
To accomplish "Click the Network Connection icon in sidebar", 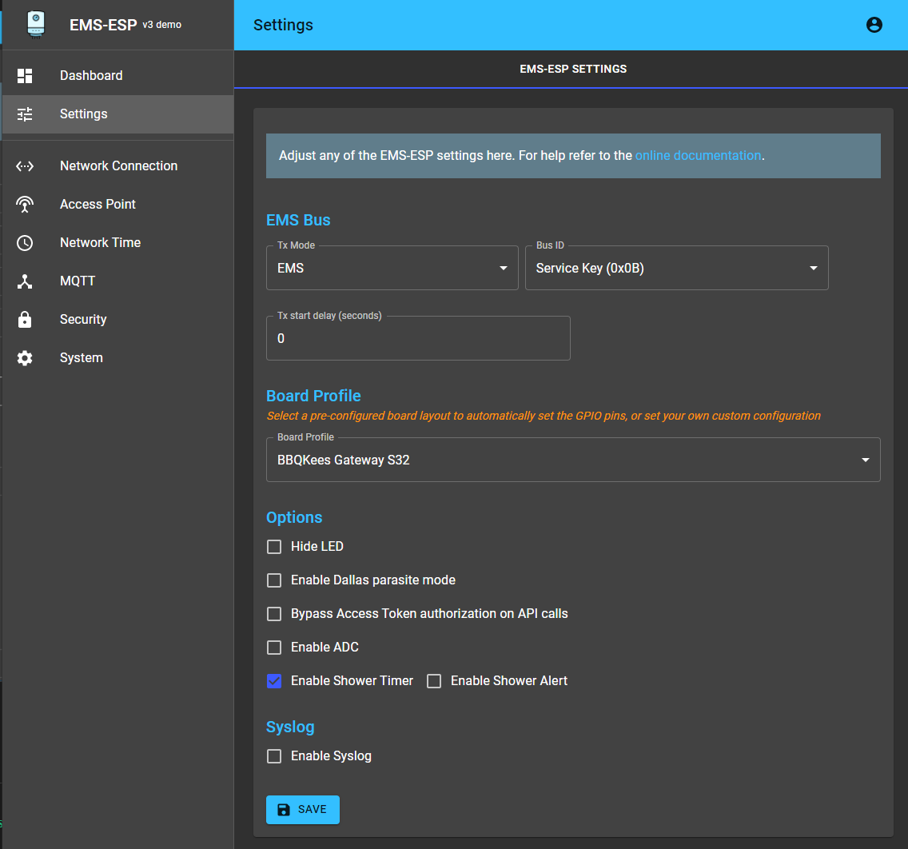I will [x=25, y=166].
